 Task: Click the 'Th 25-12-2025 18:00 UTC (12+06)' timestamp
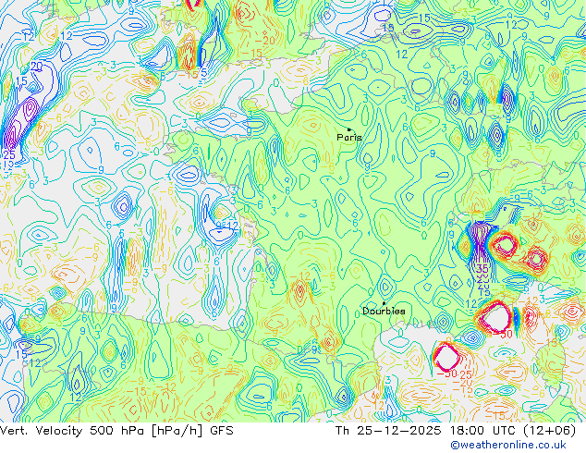(456, 431)
